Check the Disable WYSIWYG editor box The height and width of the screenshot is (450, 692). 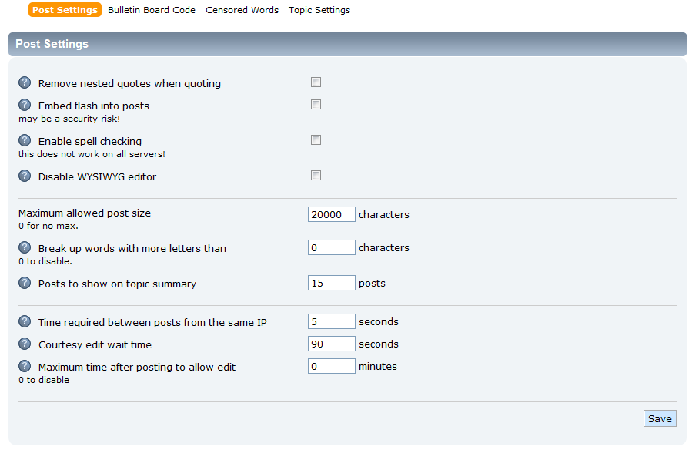coord(316,176)
